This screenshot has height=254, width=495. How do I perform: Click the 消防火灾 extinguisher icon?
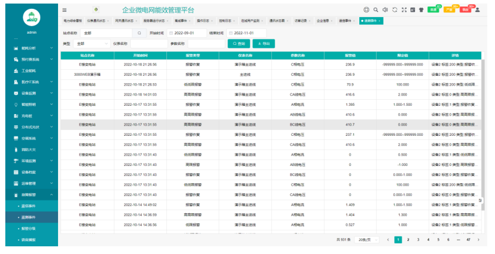(x=16, y=150)
